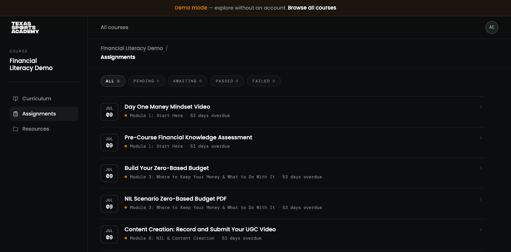The height and width of the screenshot is (252, 511).
Task: Click 'Module 1: Start Here' under Day One Money Mindset
Action: point(156,115)
